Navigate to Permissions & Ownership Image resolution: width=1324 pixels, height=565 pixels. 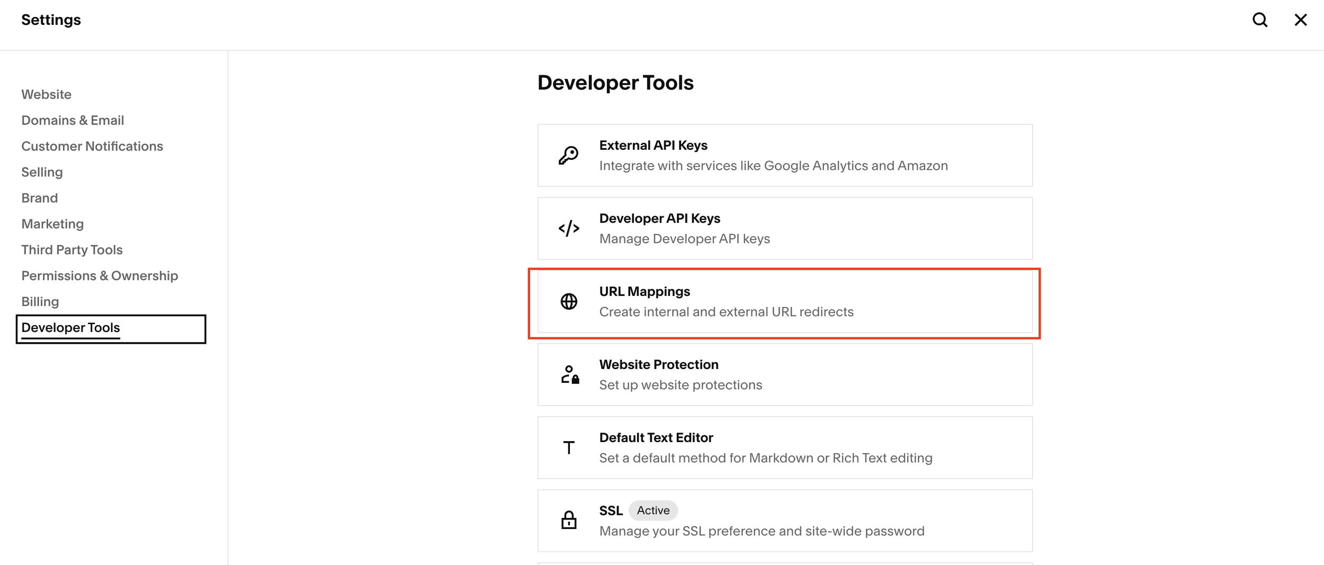tap(100, 275)
